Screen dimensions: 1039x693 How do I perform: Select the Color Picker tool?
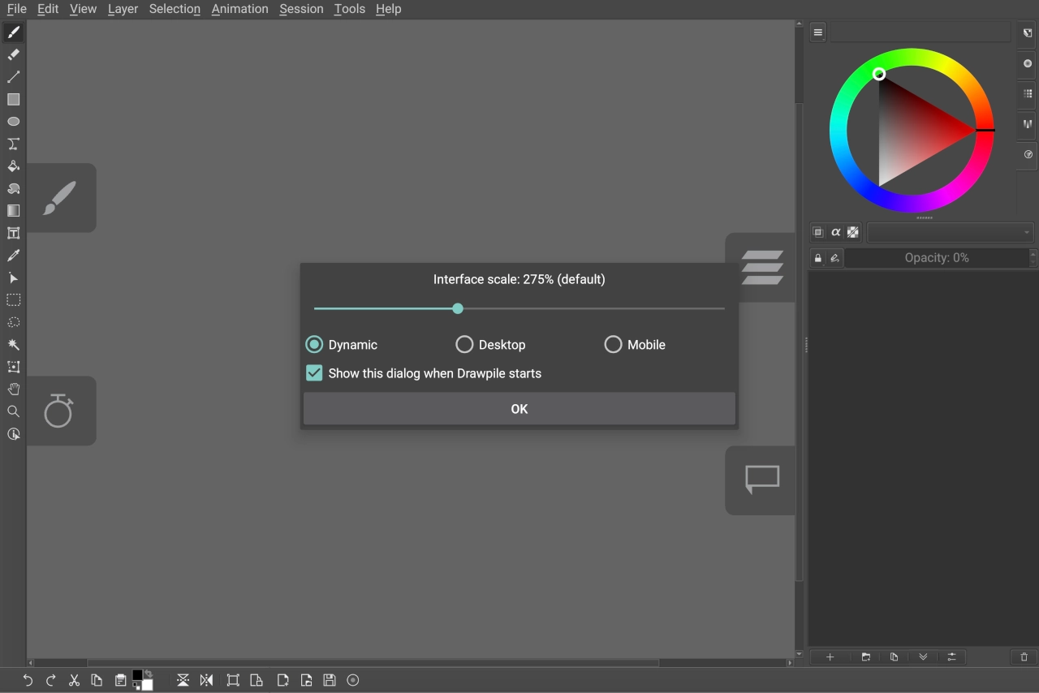[13, 255]
